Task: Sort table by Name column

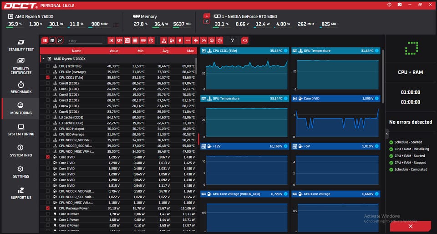Action: click(x=76, y=51)
